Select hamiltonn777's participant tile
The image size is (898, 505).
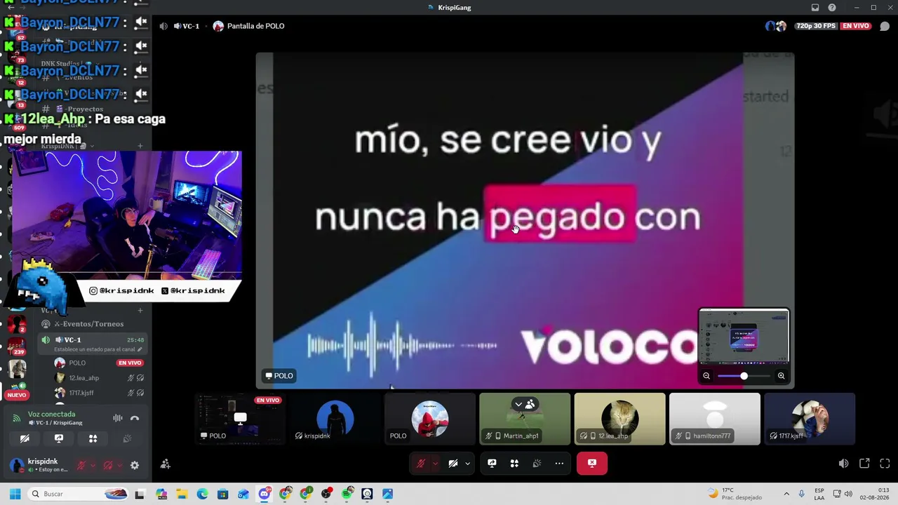(x=715, y=419)
